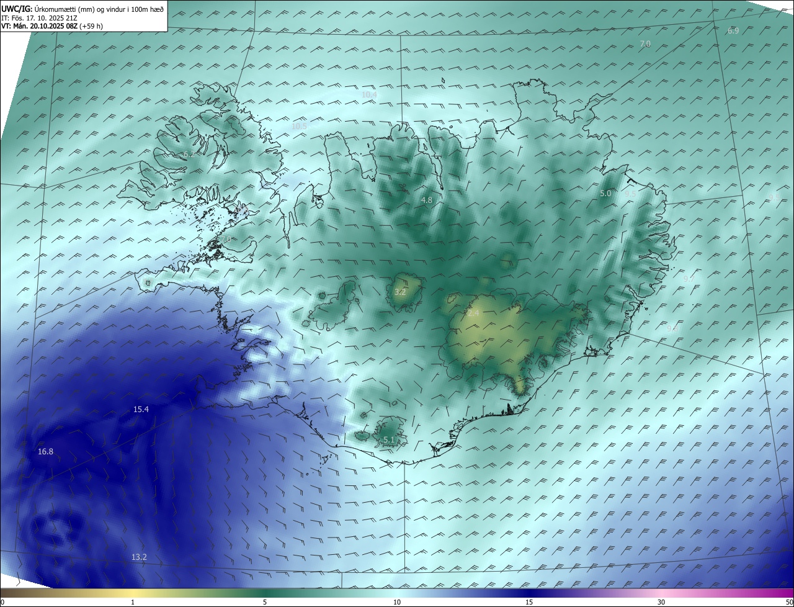This screenshot has width=794, height=607.
Task: Click the 5.1 value on the south glacier
Action: (389, 440)
